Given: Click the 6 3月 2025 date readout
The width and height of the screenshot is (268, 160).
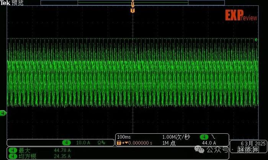Looking at the screenshot, I should point(253,144).
